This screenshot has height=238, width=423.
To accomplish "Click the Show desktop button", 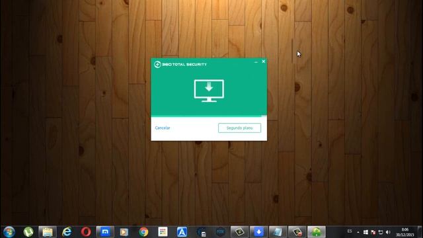I will pyautogui.click(x=420, y=232).
